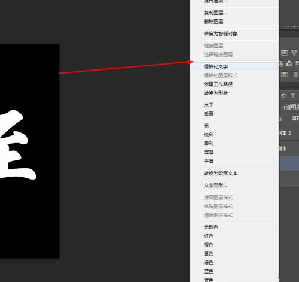
Task: Click the white character on the canvas
Action: [x=17, y=145]
